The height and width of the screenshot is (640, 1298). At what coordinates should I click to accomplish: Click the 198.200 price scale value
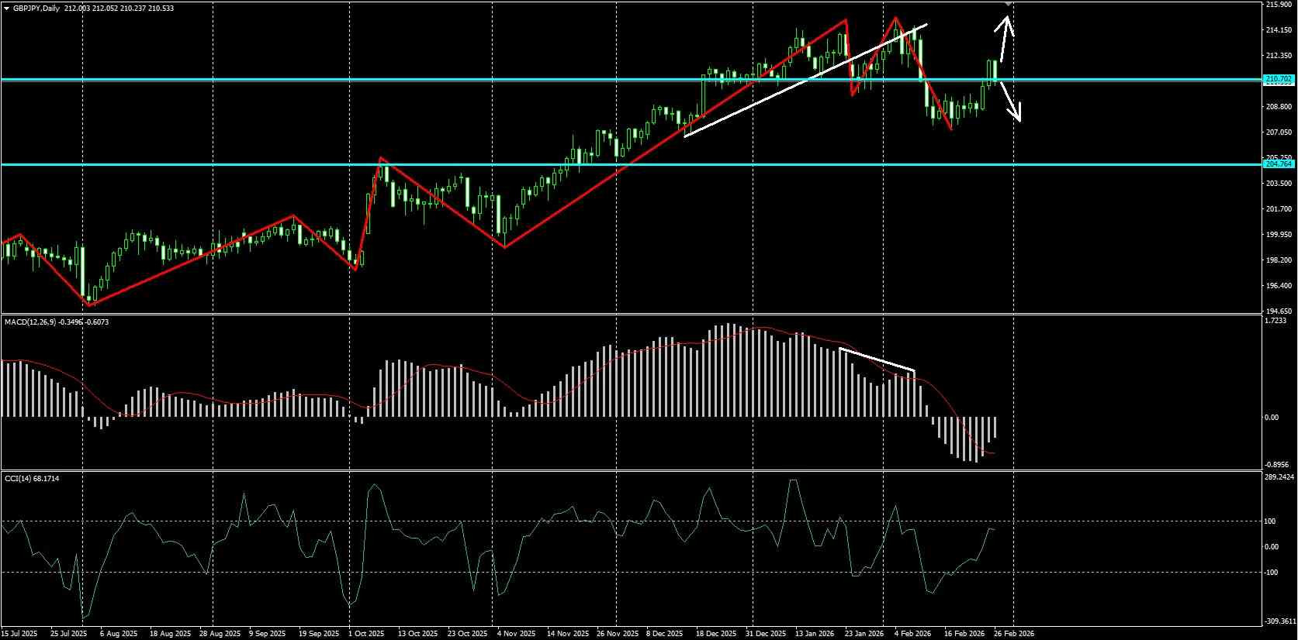pyautogui.click(x=1278, y=260)
